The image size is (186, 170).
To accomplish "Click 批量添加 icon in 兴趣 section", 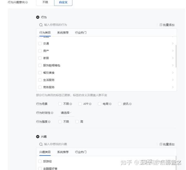I will (x=161, y=144).
